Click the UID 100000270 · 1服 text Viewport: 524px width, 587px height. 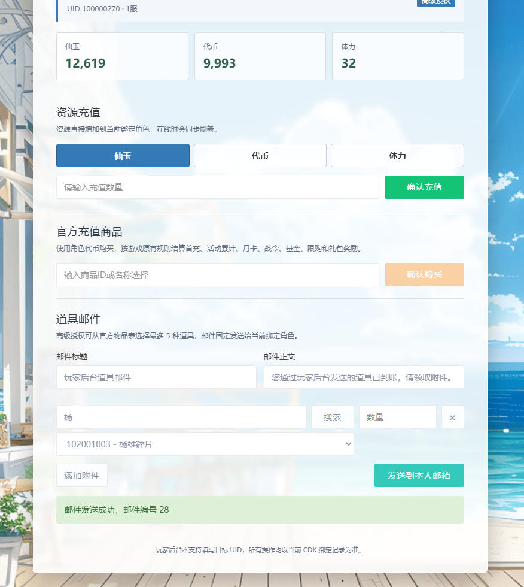(102, 8)
